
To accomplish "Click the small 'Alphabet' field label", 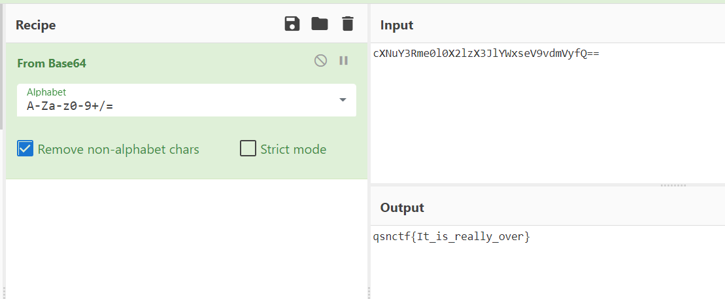I will pos(46,92).
